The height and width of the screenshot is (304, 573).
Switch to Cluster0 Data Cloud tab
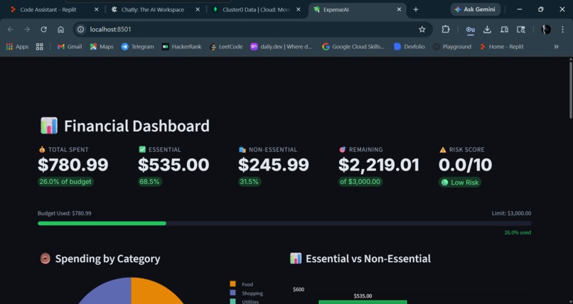[257, 9]
